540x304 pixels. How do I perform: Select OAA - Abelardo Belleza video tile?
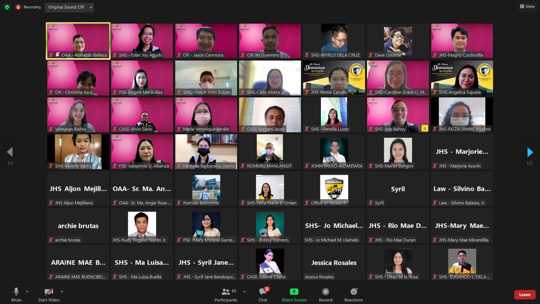(x=78, y=41)
